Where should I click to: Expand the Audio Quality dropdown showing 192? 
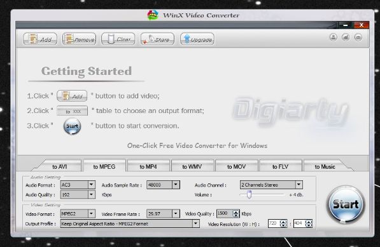(78, 194)
